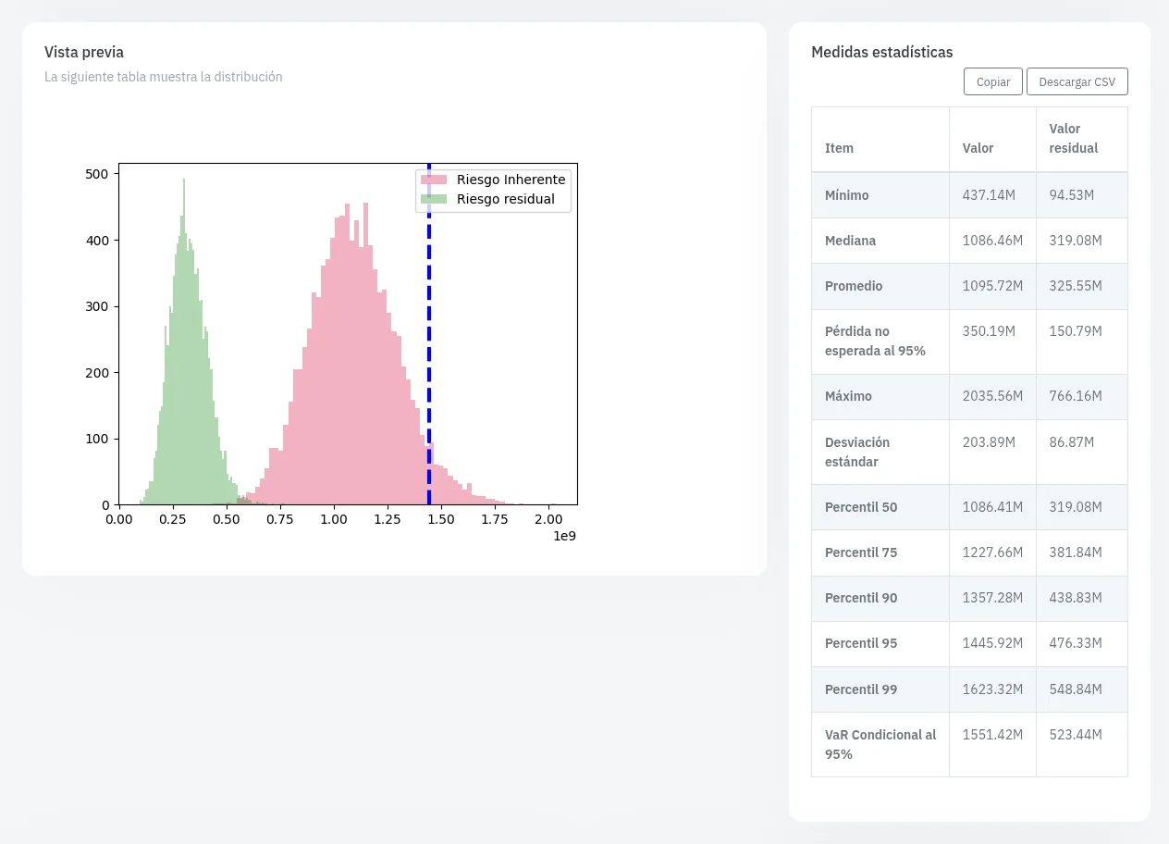This screenshot has height=844, width=1169.
Task: Click the Percentil 99 residual value 548.84M
Action: tap(1076, 689)
